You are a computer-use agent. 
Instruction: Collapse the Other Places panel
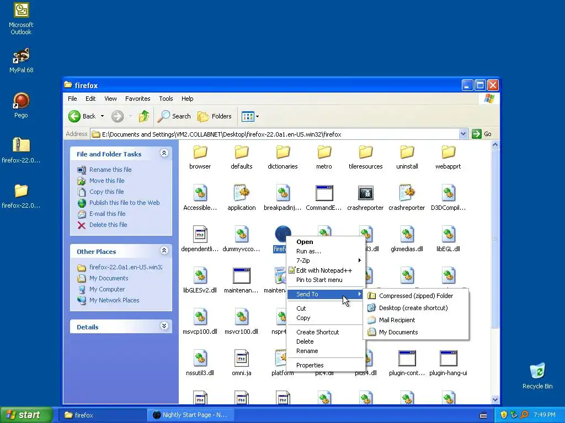coord(164,251)
